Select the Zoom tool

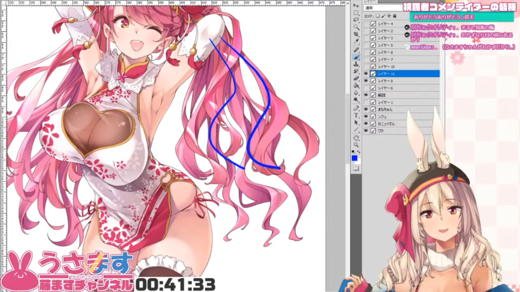(x=356, y=145)
